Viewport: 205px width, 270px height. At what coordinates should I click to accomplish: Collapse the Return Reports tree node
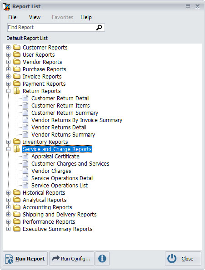[x=8, y=91]
